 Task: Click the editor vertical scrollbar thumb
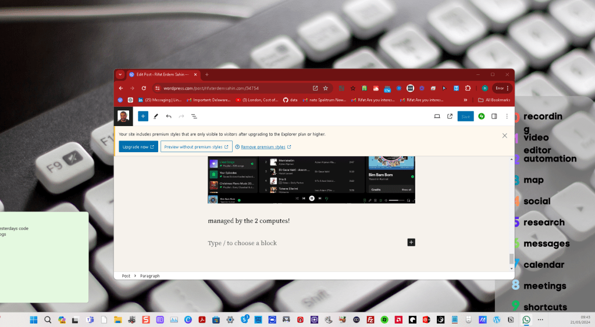pyautogui.click(x=511, y=259)
